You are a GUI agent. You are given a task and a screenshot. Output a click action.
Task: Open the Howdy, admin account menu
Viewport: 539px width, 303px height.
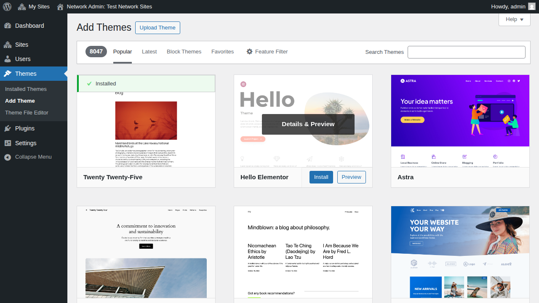pos(508,7)
